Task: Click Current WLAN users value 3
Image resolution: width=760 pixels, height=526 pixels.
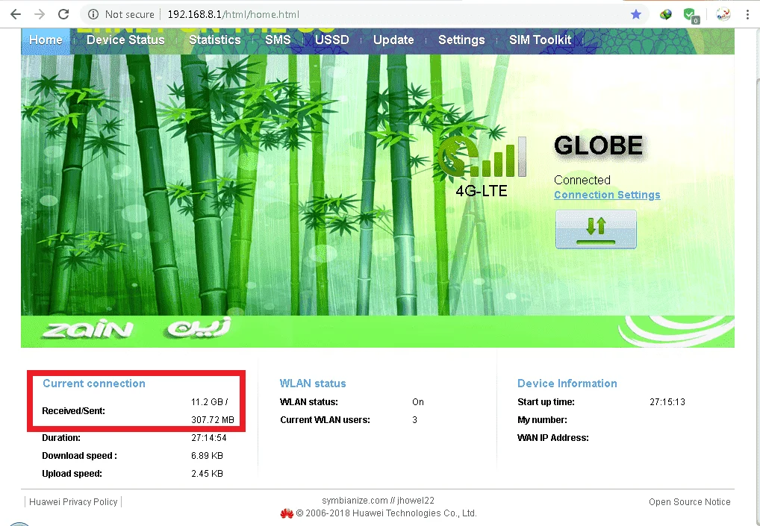Action: click(414, 420)
